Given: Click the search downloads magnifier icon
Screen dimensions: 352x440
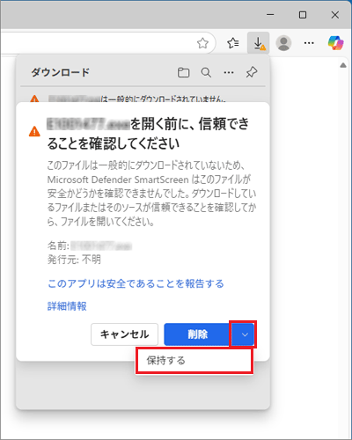Looking at the screenshot, I should tap(206, 72).
